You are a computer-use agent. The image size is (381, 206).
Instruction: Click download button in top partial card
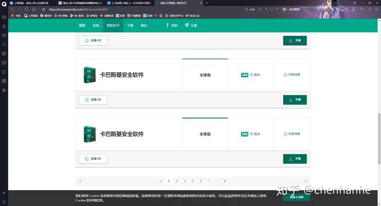pos(295,41)
